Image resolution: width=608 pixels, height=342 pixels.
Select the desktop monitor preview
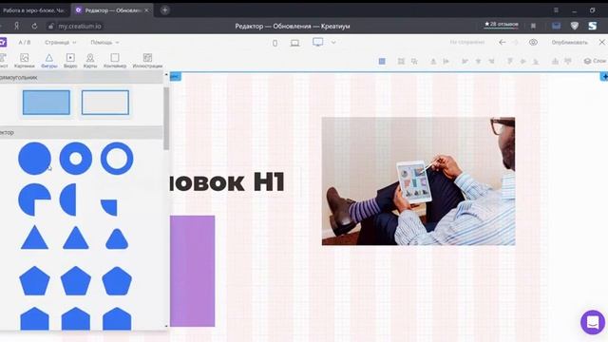317,42
